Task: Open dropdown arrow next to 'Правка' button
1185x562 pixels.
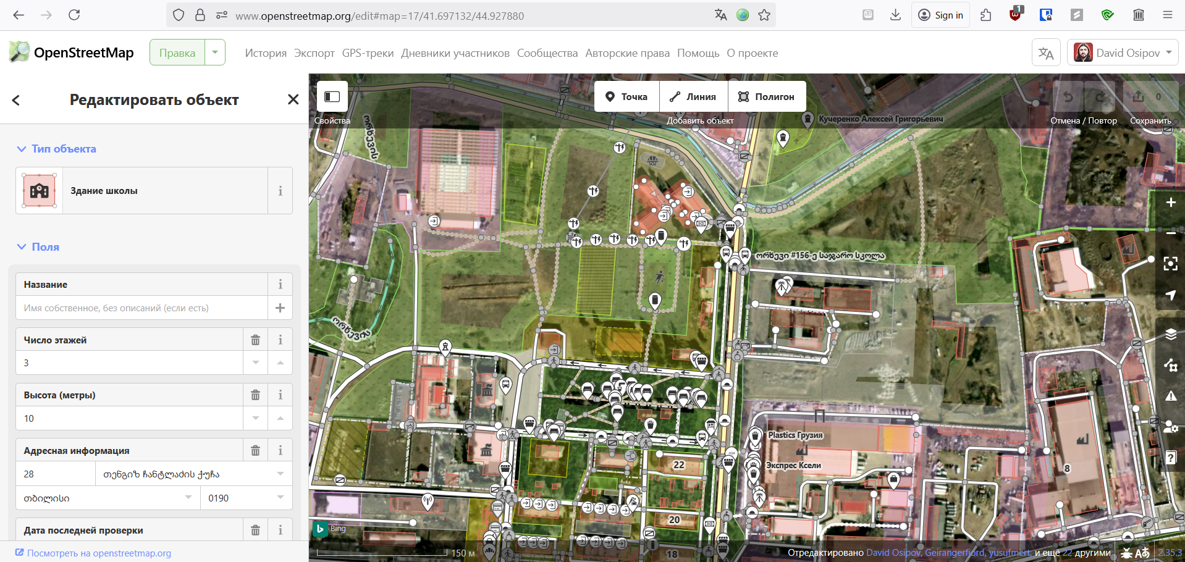Action: (215, 52)
